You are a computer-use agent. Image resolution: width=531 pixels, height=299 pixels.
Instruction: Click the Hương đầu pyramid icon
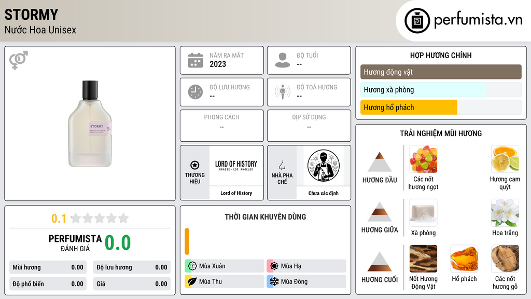[380, 162]
